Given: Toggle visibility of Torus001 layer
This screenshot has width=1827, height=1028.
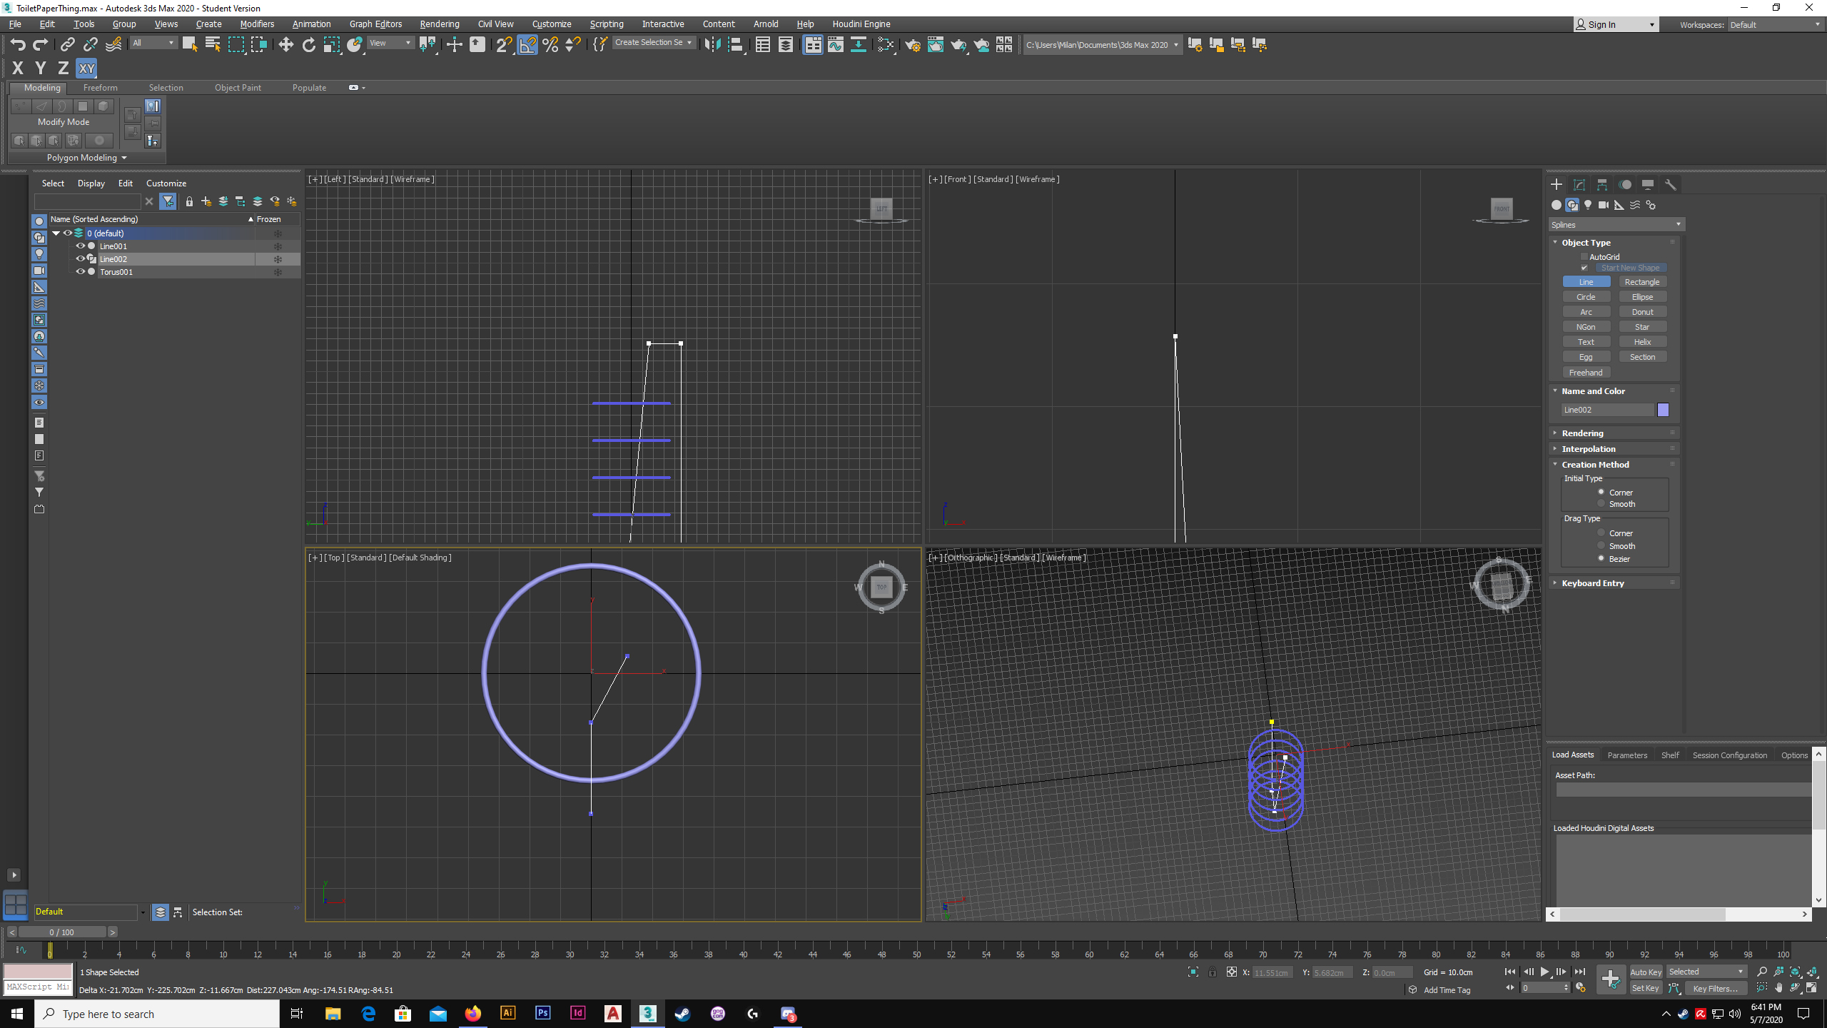Looking at the screenshot, I should click(79, 271).
